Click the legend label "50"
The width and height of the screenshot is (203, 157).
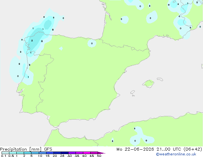click(99, 156)
